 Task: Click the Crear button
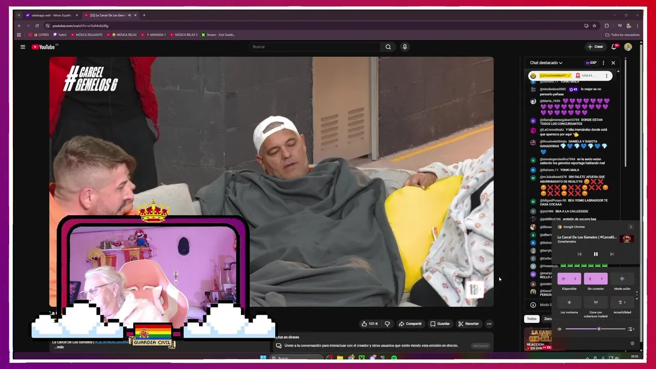click(x=596, y=47)
